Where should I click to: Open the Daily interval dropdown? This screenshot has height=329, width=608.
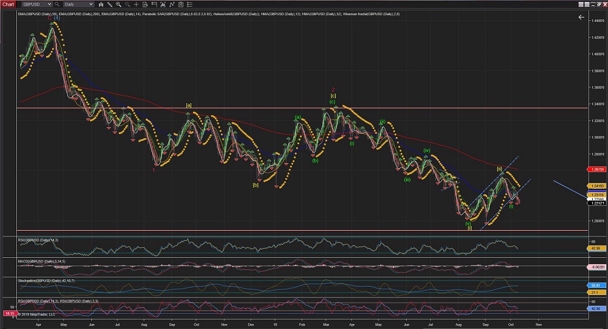click(78, 5)
